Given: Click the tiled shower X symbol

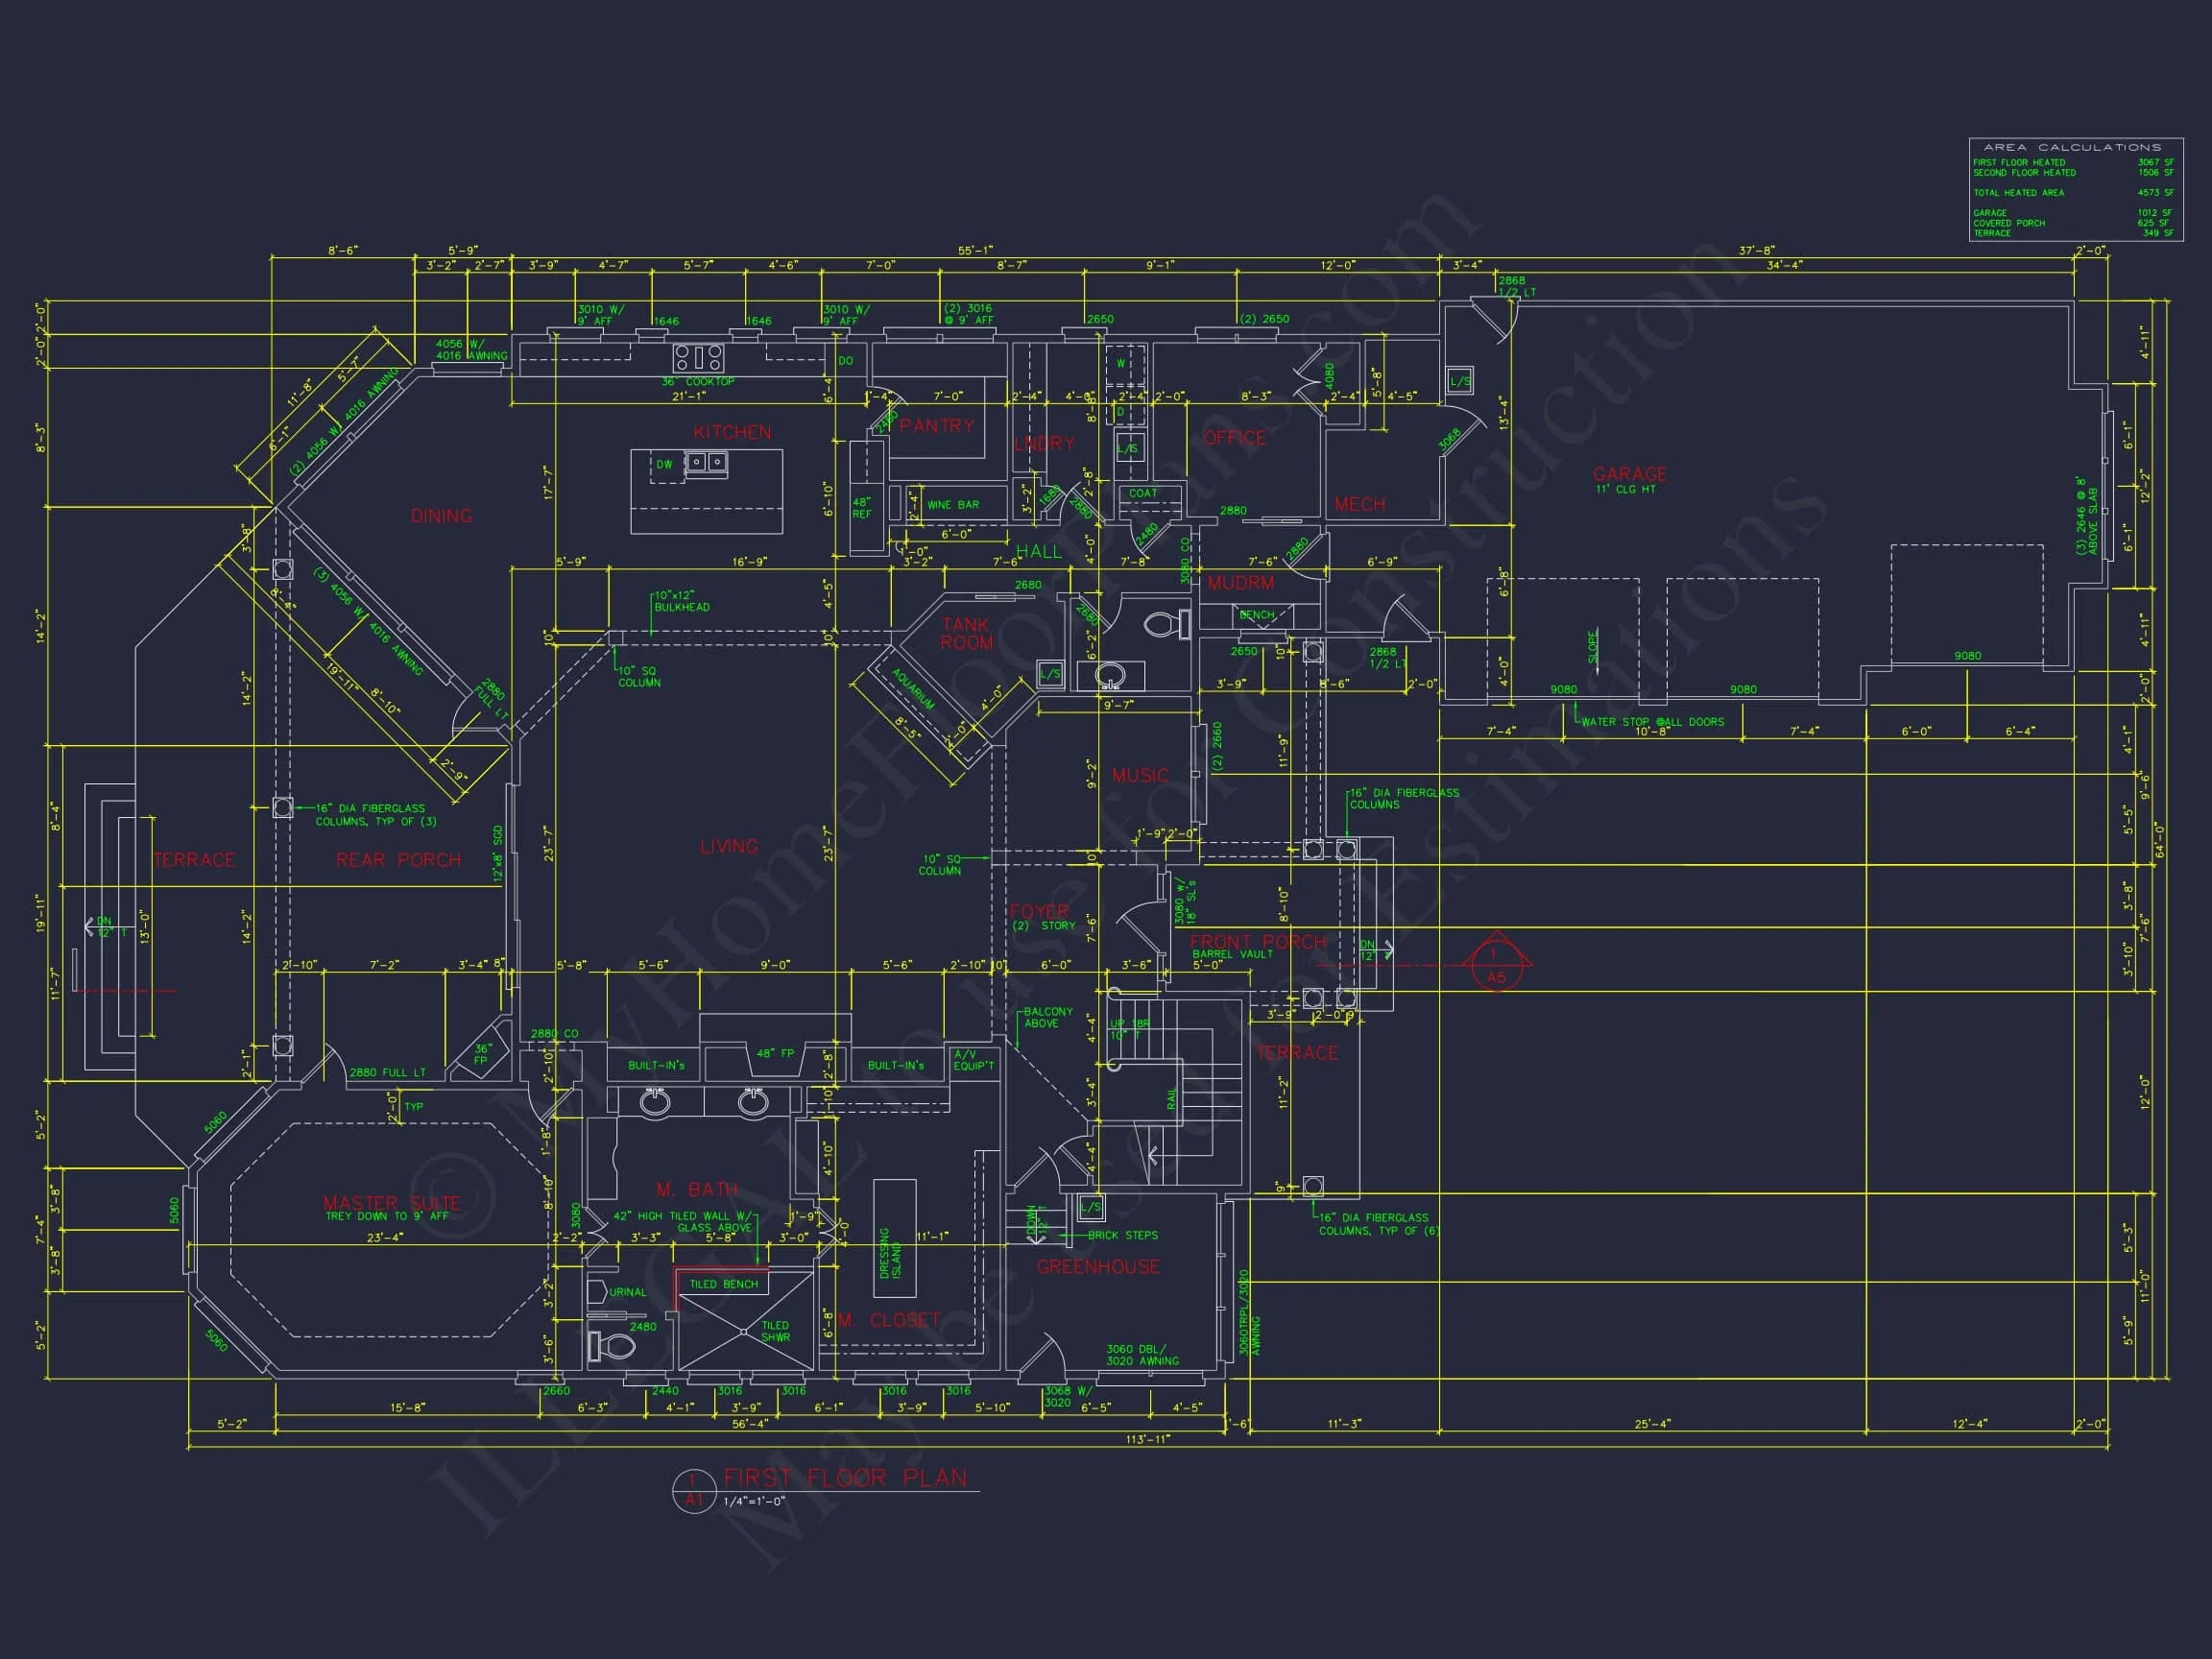Looking at the screenshot, I should 745,1330.
